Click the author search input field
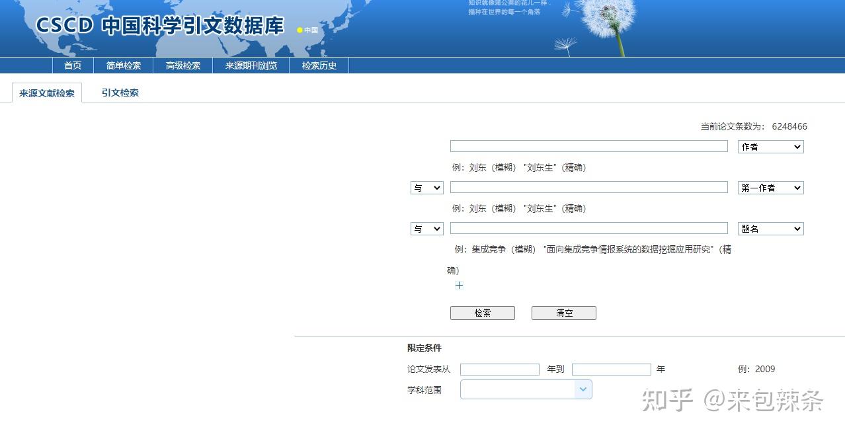Viewport: 845px width, 433px height. coord(588,146)
